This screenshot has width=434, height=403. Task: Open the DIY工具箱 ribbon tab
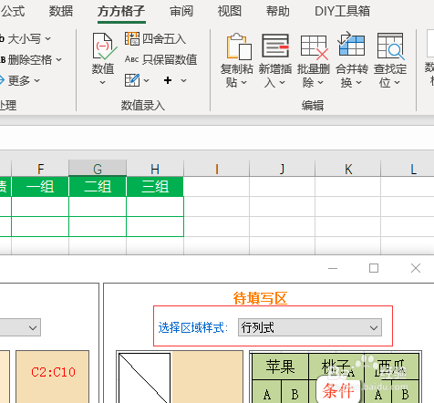pyautogui.click(x=342, y=11)
